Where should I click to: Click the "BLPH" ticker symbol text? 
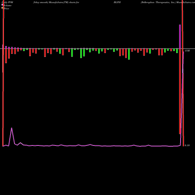[117, 2]
